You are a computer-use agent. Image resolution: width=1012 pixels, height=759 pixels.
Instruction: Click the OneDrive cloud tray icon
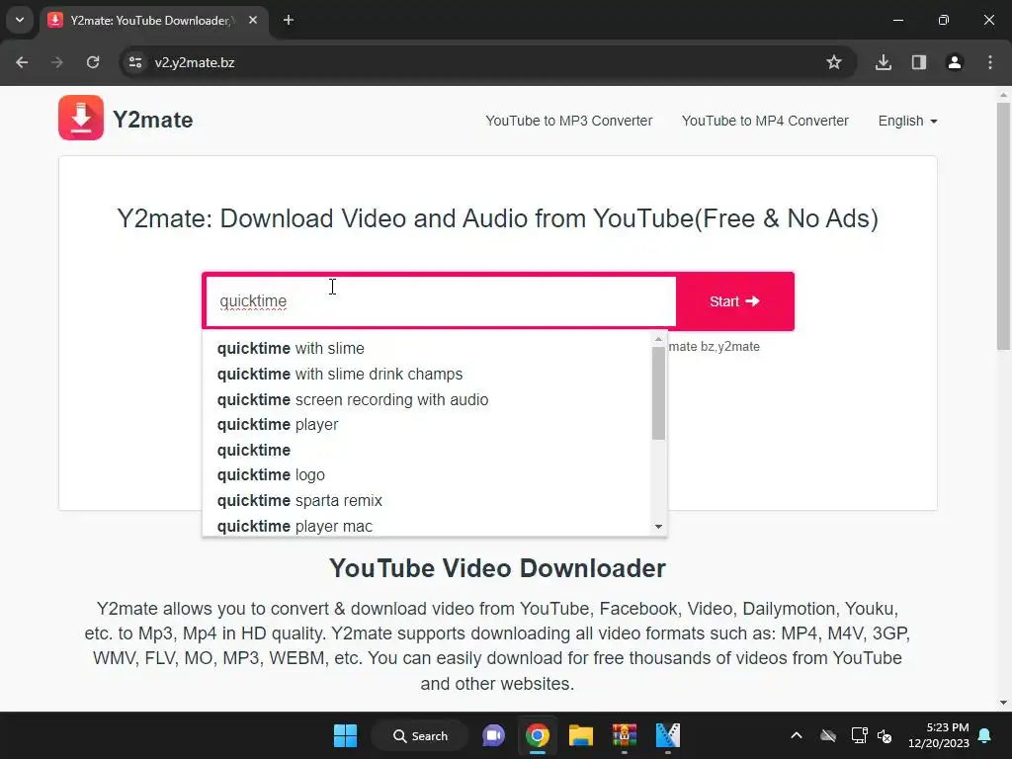[x=828, y=735]
